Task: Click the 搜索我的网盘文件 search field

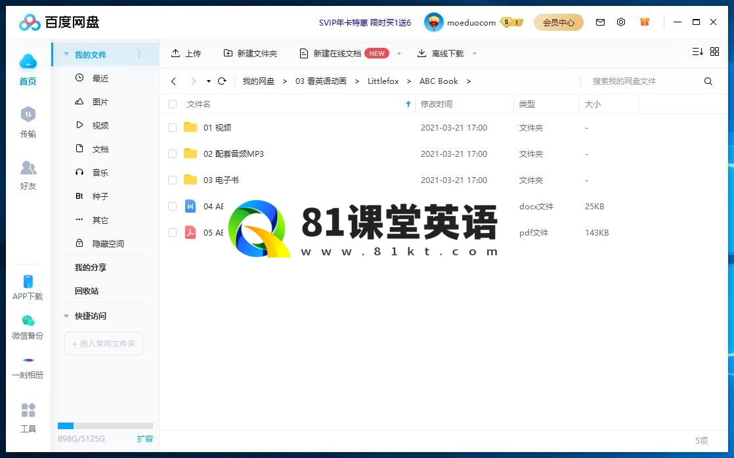Action: point(641,81)
